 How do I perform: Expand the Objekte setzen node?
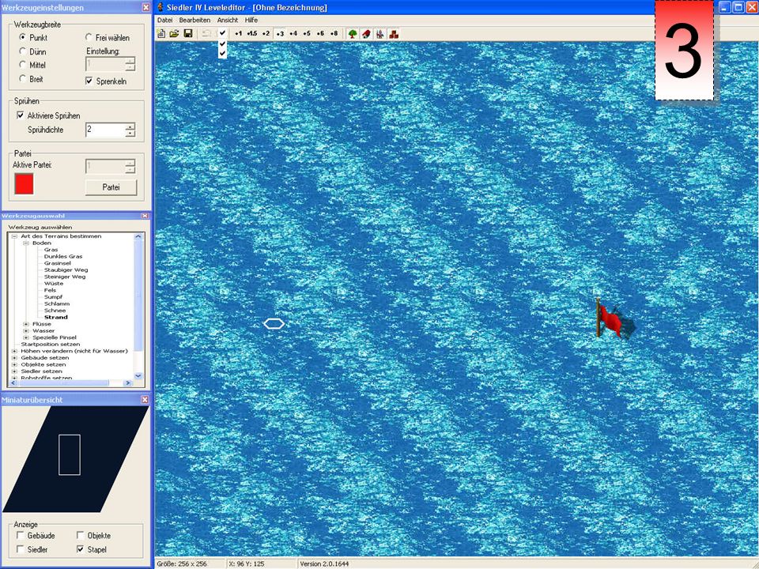point(14,364)
